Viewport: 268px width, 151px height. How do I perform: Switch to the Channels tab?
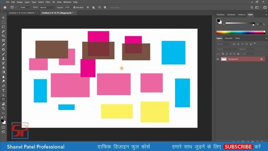229,38
